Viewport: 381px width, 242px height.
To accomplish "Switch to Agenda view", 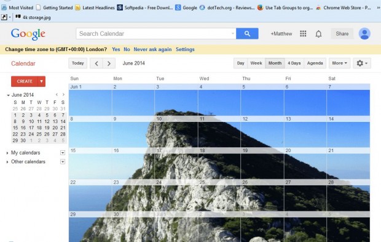I will (x=315, y=63).
